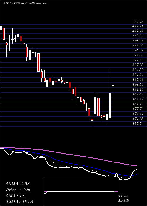Click the 231.43 price axis label
Screen dimensions: 147x206
point(138,31)
